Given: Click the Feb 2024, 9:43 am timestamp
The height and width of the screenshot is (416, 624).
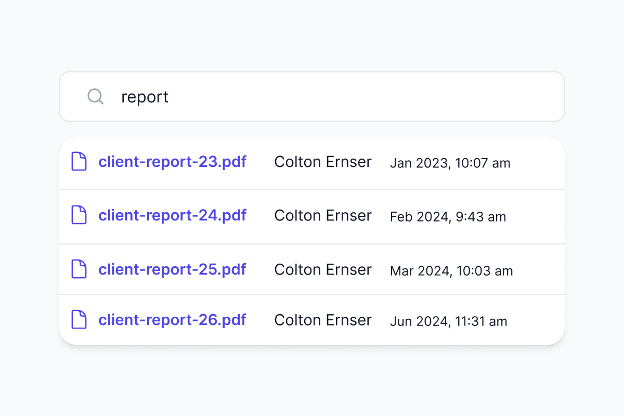Looking at the screenshot, I should pyautogui.click(x=448, y=217).
